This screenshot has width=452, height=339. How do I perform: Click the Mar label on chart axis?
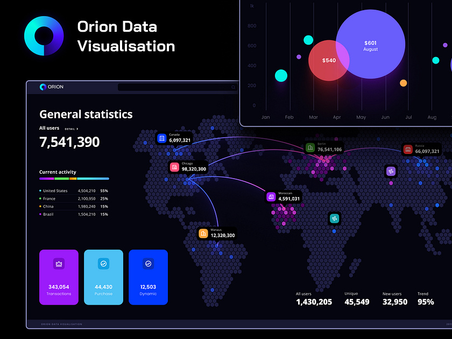click(x=313, y=117)
